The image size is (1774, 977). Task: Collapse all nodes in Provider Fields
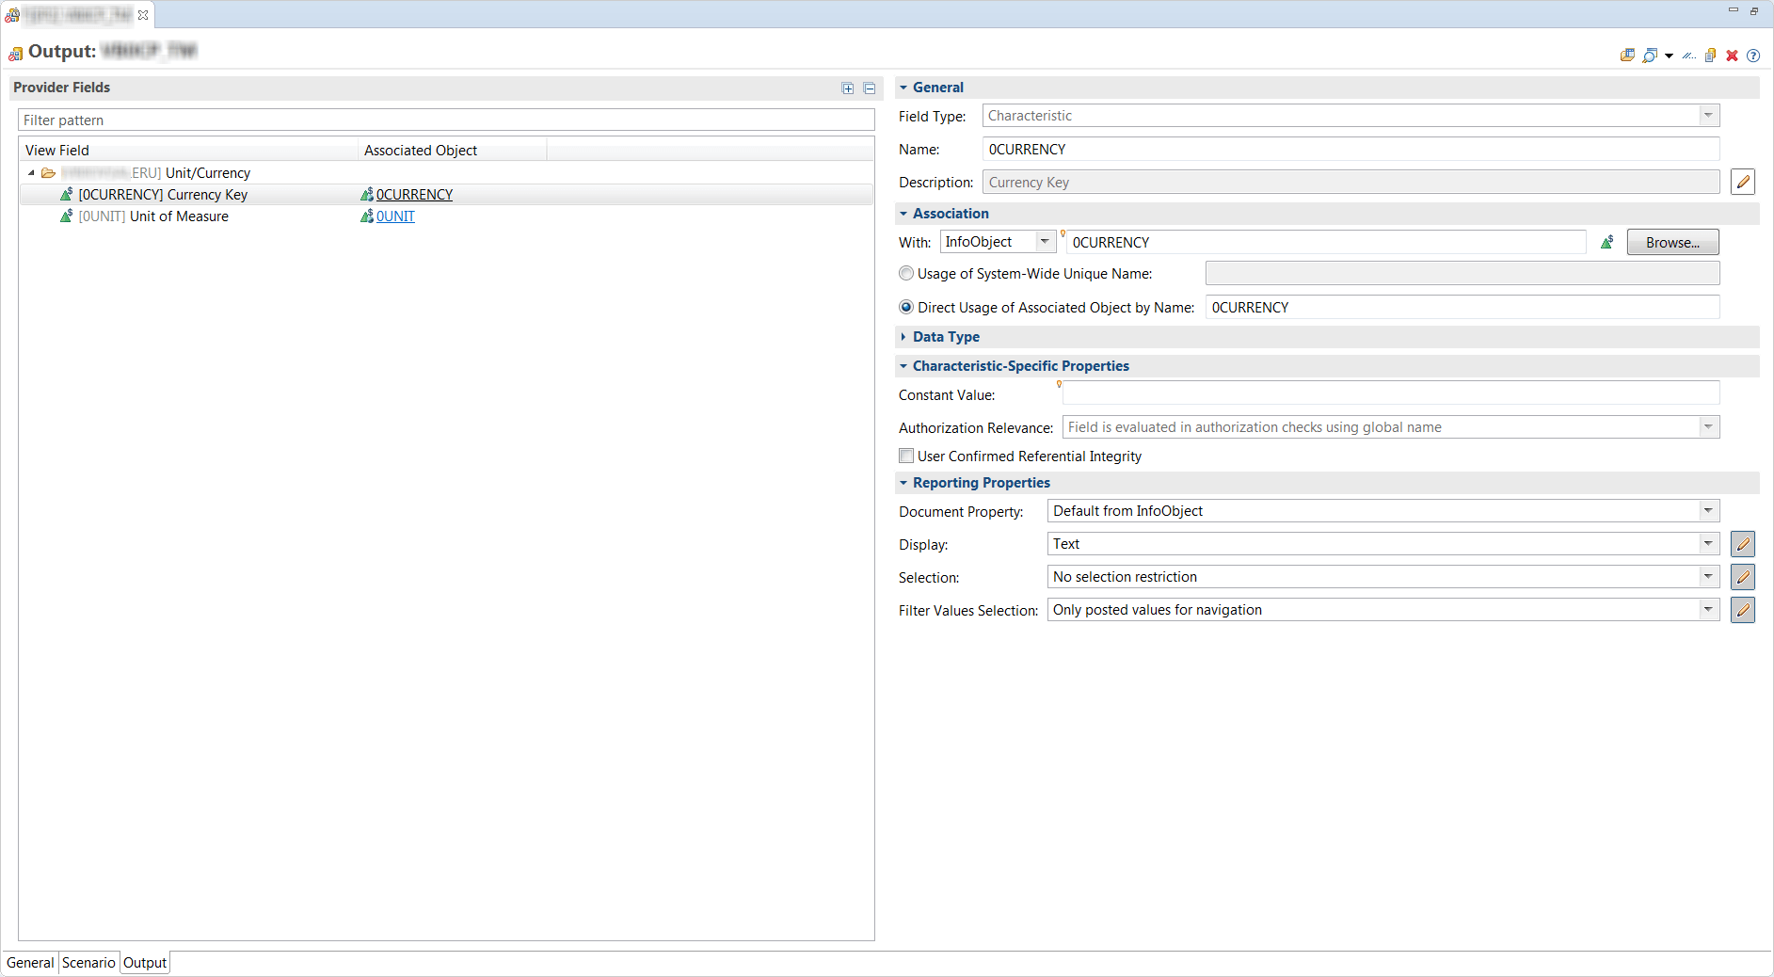(869, 88)
